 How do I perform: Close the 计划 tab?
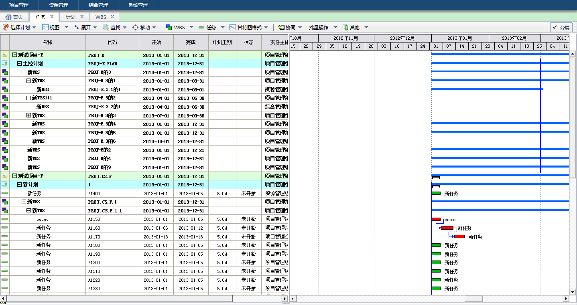[x=82, y=17]
